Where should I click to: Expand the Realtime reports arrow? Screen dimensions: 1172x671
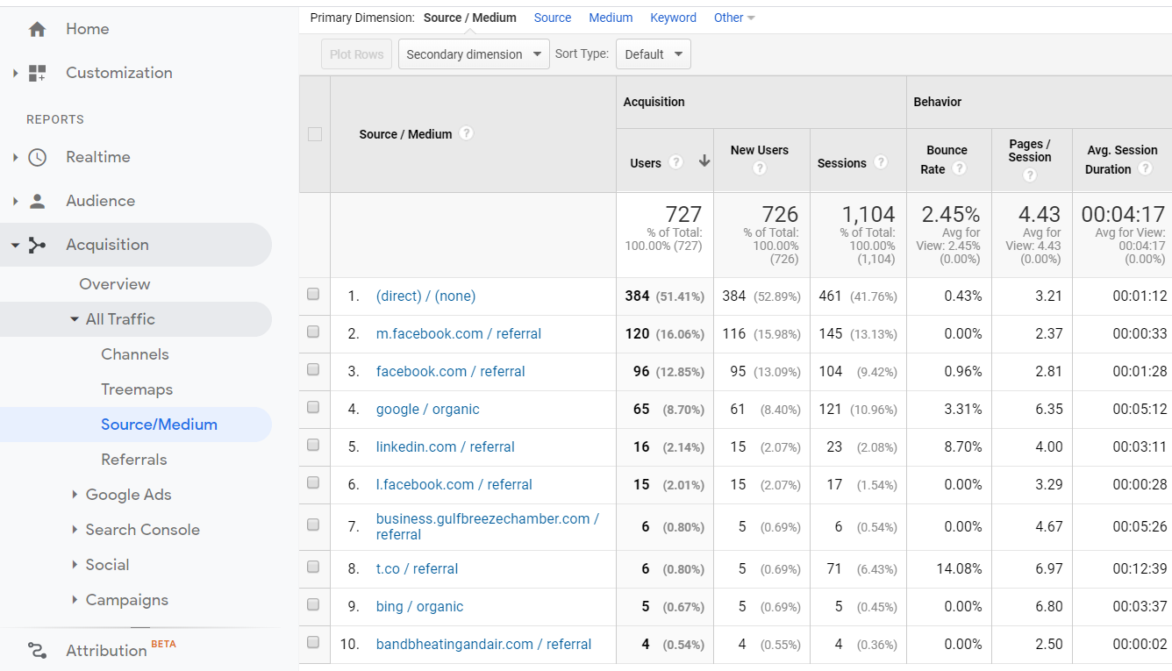[15, 157]
